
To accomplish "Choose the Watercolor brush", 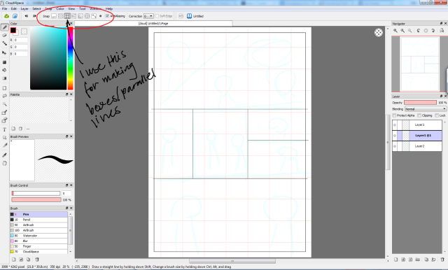I will pyautogui.click(x=38, y=236).
